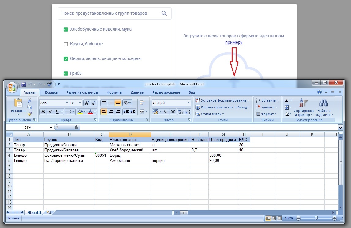Apply percent style format
Image resolution: width=351 pixels, height=228 pixels.
point(166,111)
